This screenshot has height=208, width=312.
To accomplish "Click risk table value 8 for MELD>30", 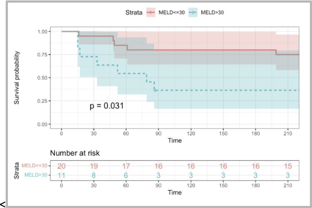I will pyautogui.click(x=94, y=175).
